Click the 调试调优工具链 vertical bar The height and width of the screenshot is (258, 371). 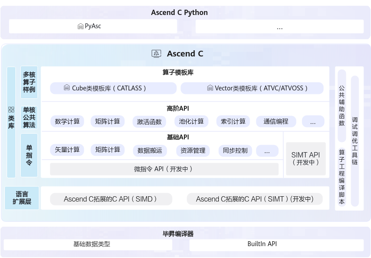[x=355, y=141]
